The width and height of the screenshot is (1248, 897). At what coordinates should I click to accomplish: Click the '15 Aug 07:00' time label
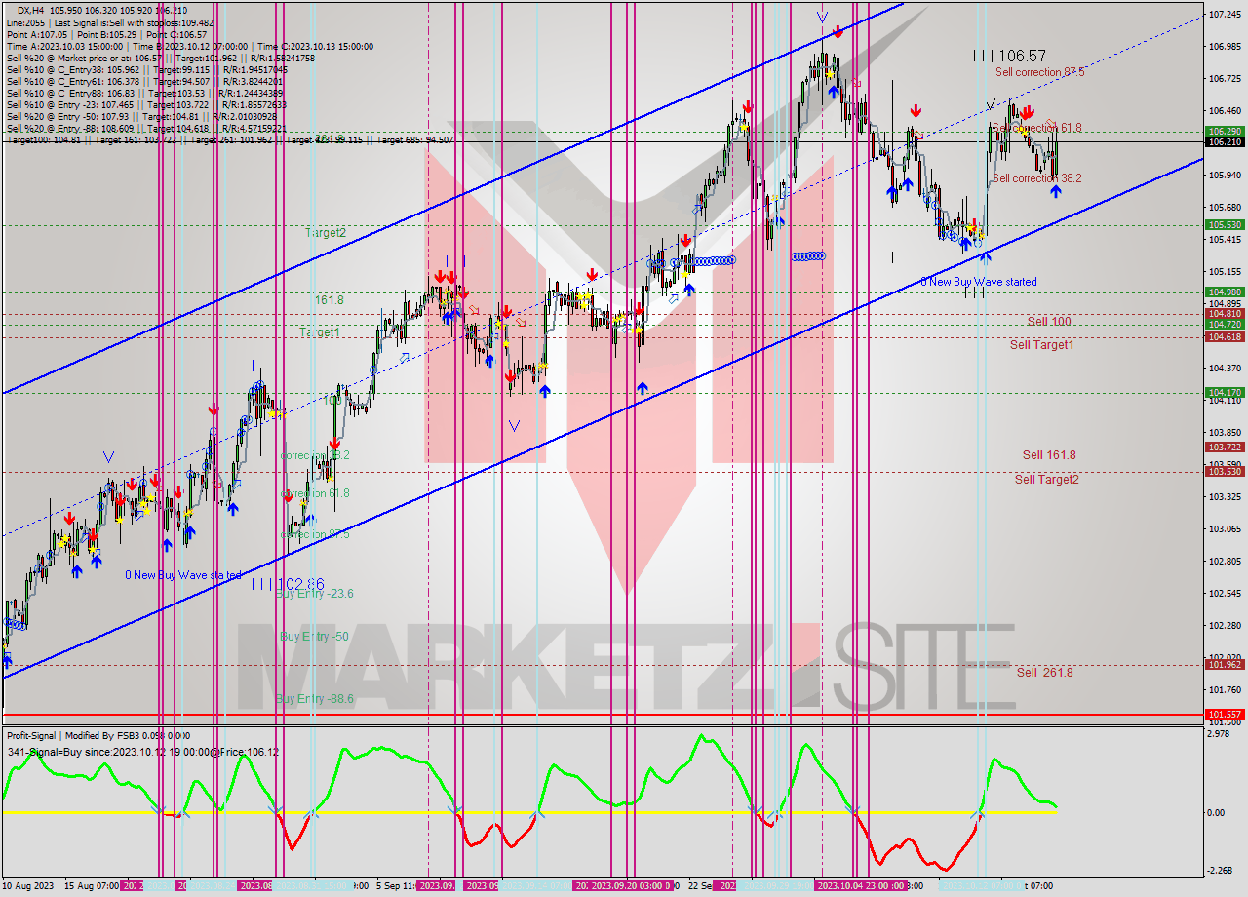coord(92,886)
